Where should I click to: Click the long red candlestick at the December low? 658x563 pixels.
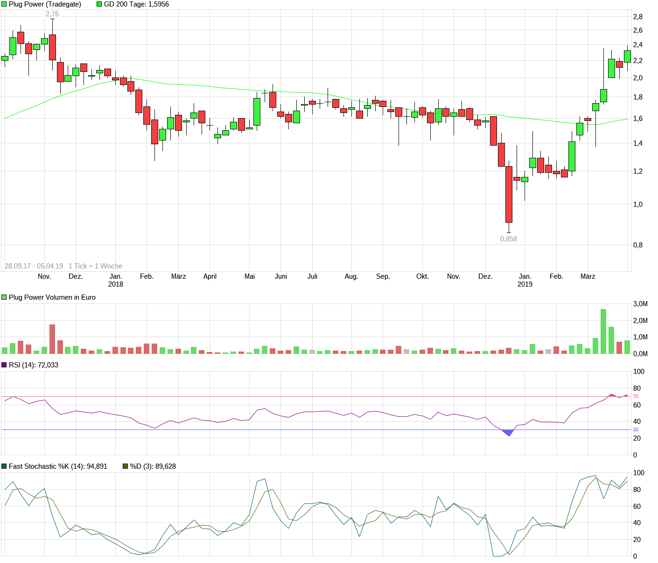coord(509,194)
